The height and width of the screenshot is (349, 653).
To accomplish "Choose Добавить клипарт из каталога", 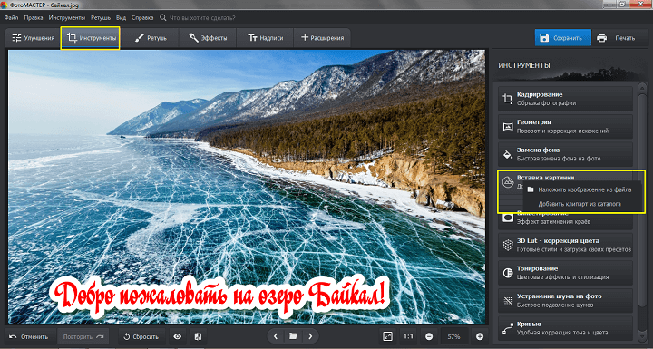I will 579,204.
